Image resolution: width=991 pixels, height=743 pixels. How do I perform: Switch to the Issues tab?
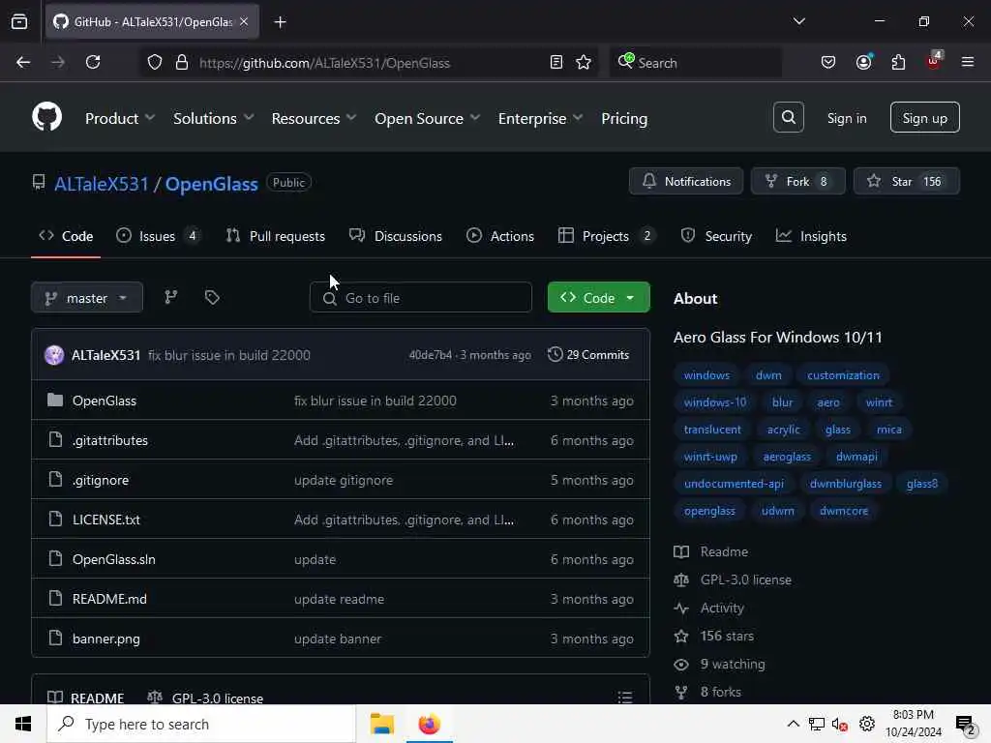159,236
